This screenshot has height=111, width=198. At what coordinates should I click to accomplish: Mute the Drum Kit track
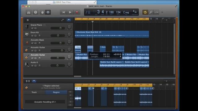pyautogui.click(x=32, y=36)
